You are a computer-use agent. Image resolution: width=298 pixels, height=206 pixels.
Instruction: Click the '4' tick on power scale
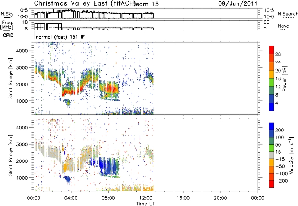(276, 103)
